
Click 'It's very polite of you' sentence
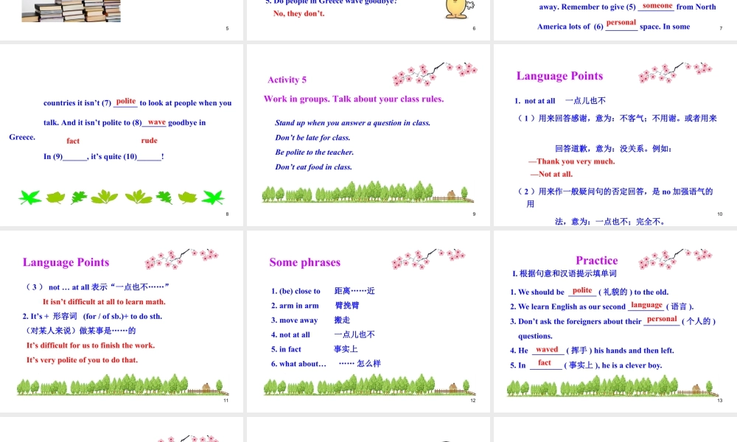coord(82,359)
